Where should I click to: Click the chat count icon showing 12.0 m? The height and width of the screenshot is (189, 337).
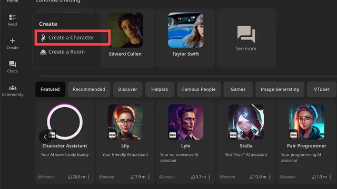pos(251,177)
